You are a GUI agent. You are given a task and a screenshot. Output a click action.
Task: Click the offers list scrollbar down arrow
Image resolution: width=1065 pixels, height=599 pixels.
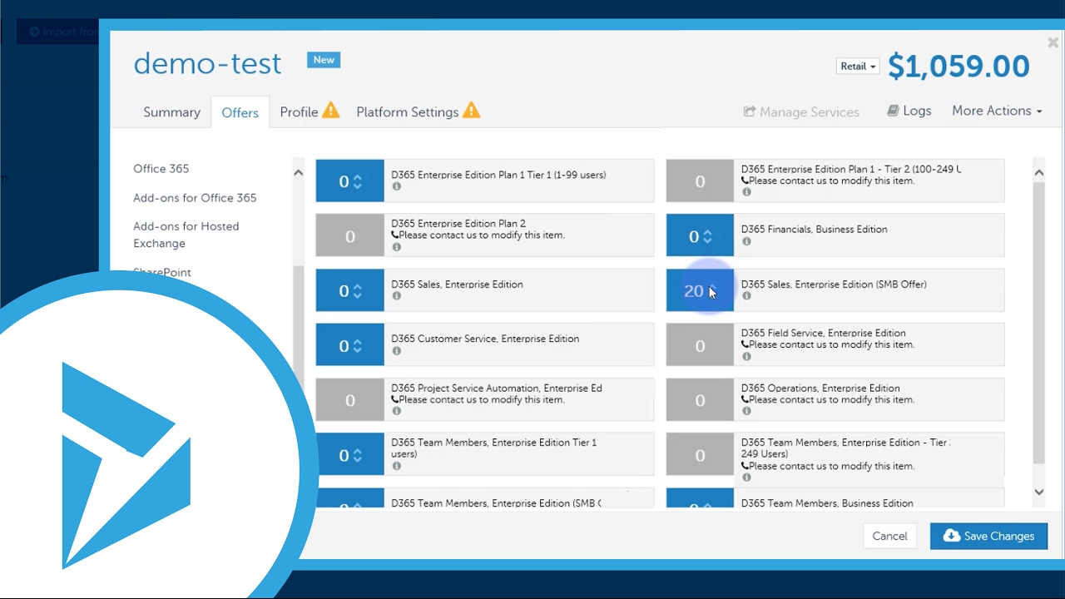pyautogui.click(x=1038, y=492)
